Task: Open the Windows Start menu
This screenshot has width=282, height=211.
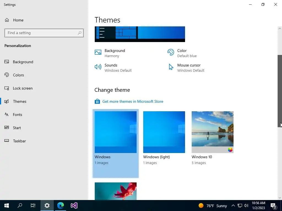Action: click(7, 206)
